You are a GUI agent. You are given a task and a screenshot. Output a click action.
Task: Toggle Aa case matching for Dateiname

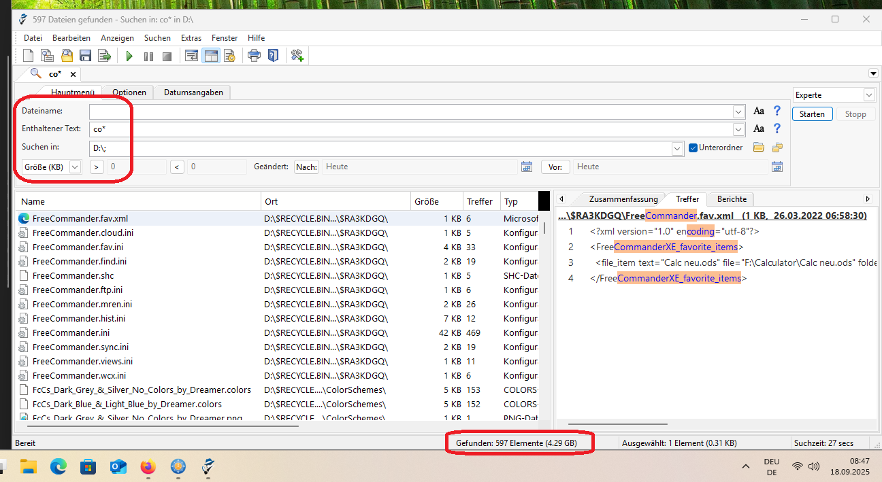759,111
